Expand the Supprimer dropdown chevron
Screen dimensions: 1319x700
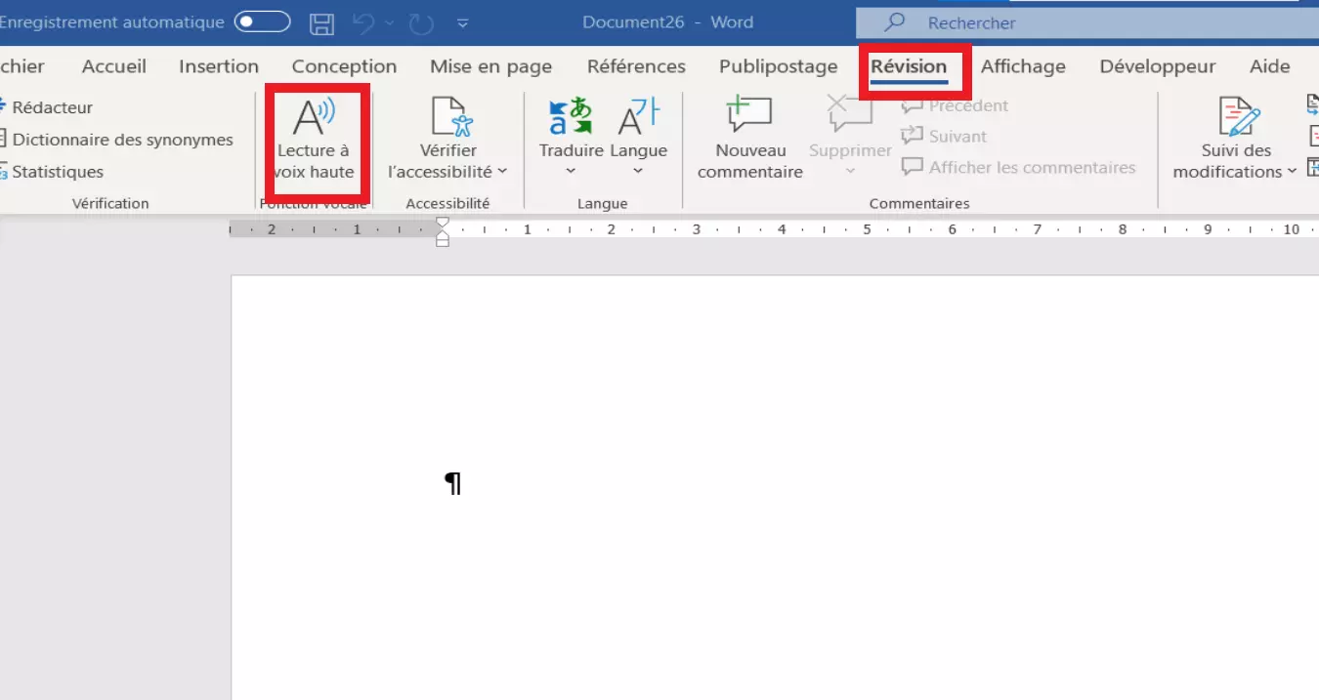tap(850, 172)
